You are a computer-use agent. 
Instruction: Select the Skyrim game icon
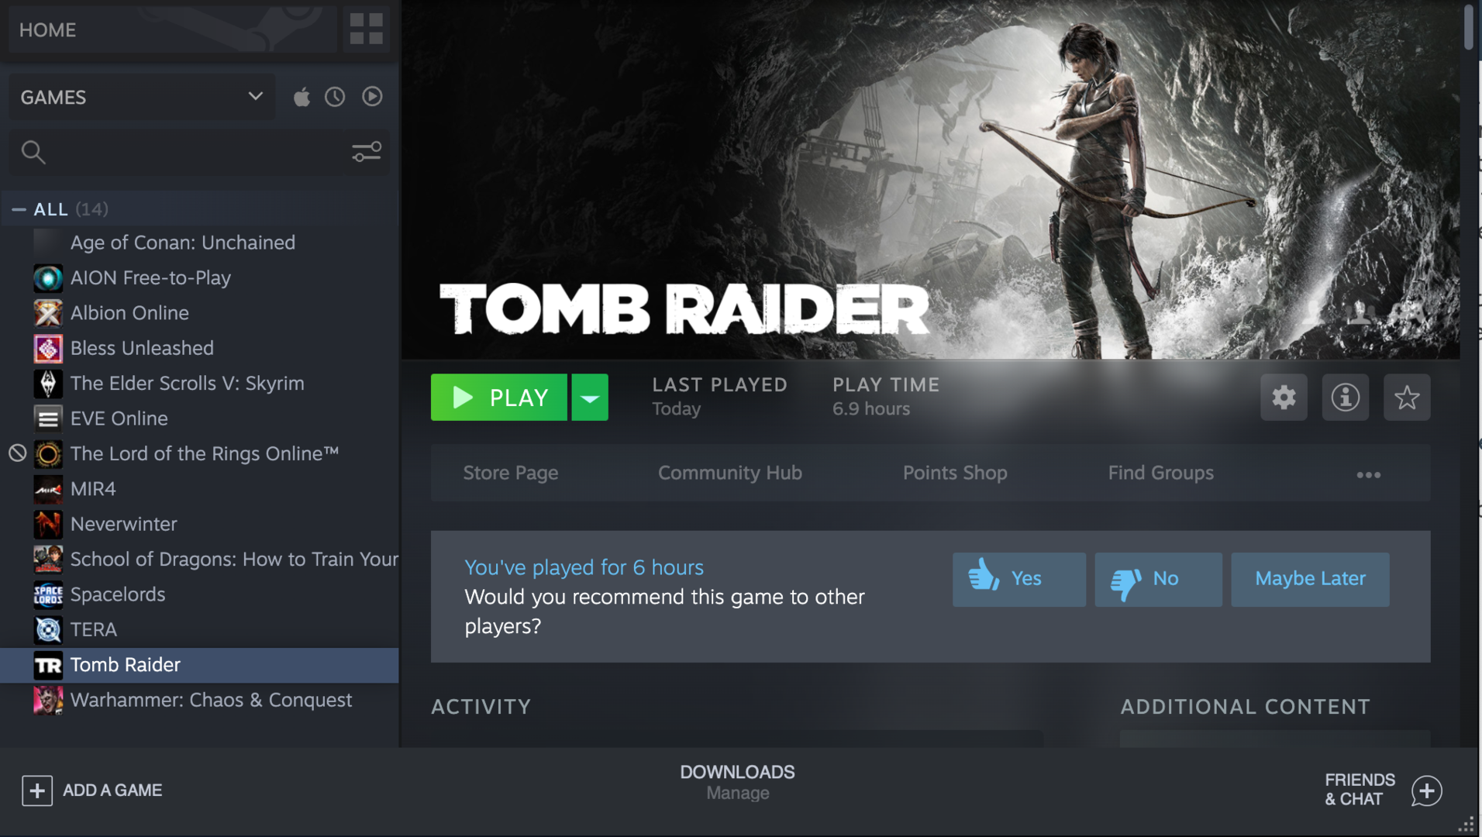point(48,384)
